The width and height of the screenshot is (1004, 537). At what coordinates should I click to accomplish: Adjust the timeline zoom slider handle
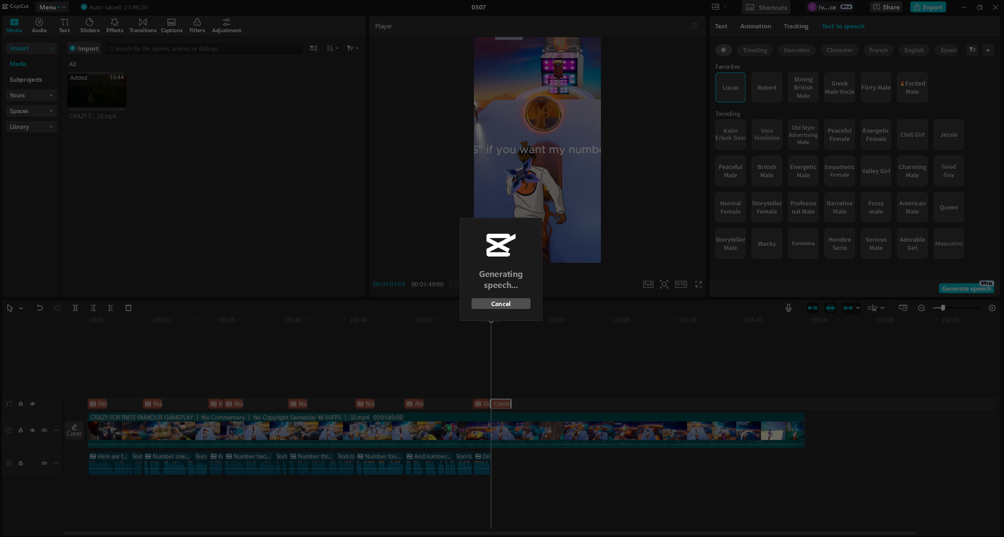tap(943, 308)
